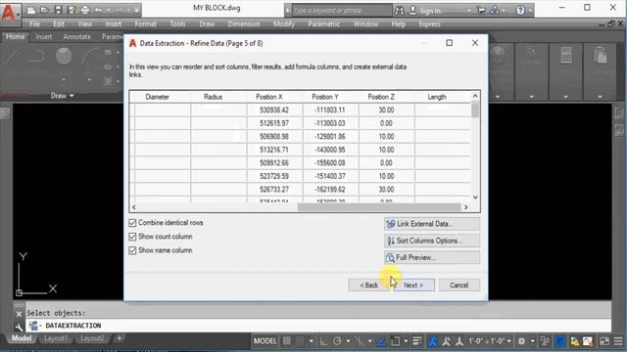Viewport: 627px width, 352px height.
Task: Click the Position X column header
Action: tap(269, 97)
